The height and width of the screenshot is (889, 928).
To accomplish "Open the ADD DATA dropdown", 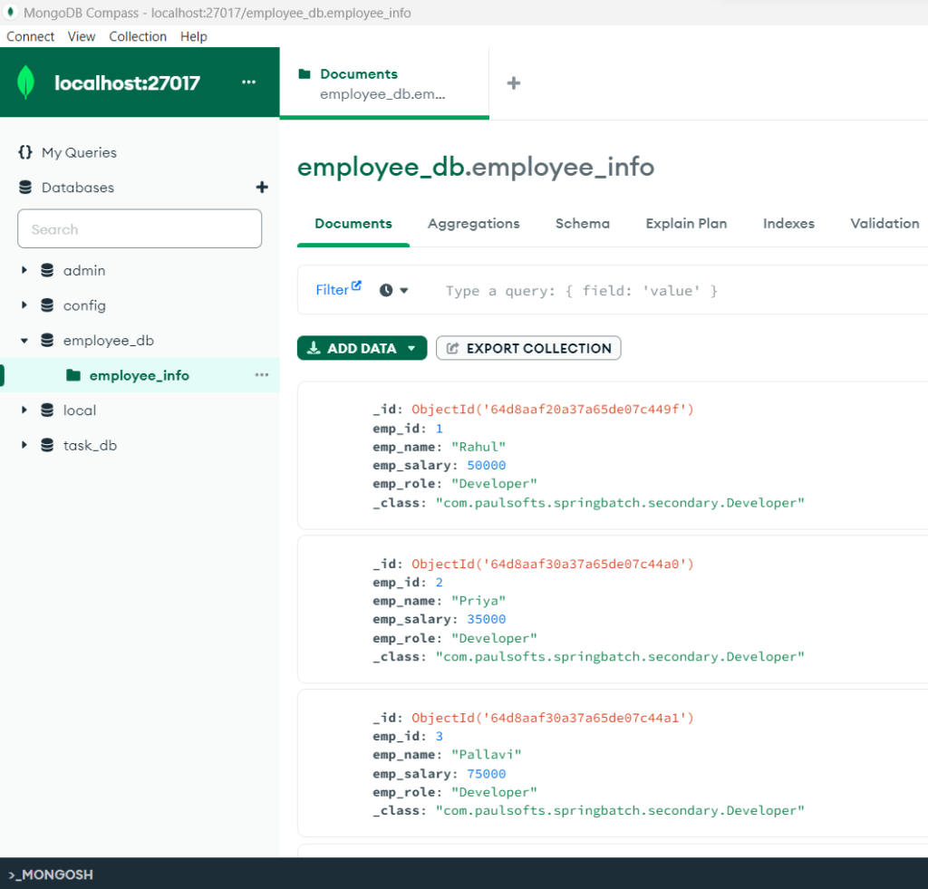I will click(x=361, y=348).
